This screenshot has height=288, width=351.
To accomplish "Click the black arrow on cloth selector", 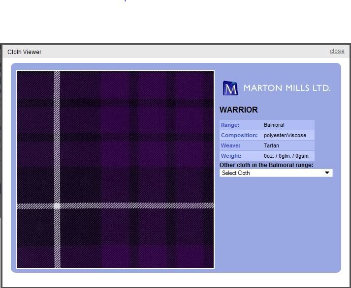I will click(x=327, y=173).
